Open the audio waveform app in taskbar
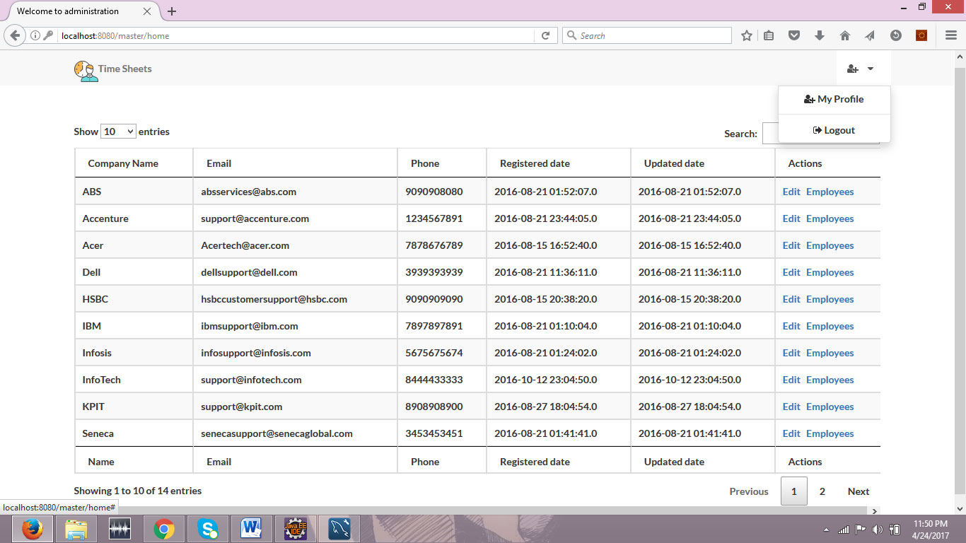Screen dimensions: 966x543 pos(120,529)
